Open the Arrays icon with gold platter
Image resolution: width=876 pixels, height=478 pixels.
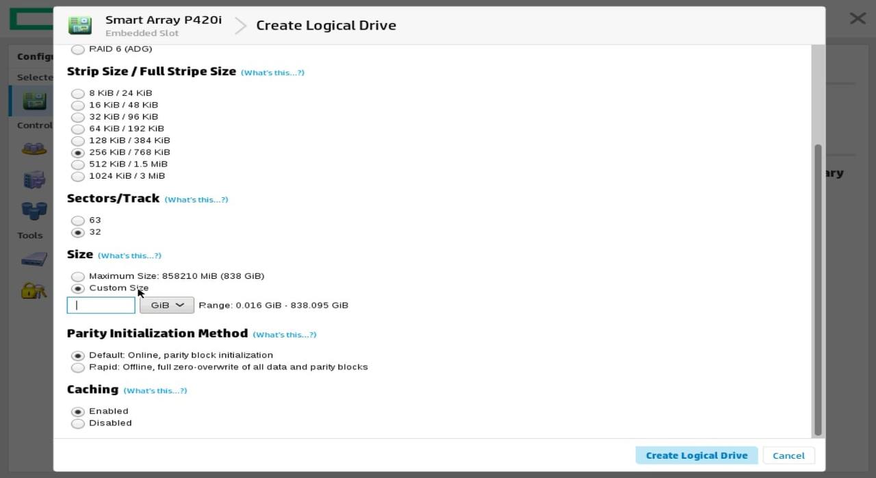click(34, 149)
